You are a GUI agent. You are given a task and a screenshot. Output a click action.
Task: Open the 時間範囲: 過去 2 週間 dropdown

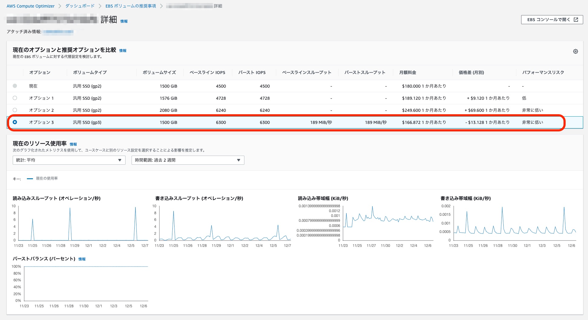point(188,160)
